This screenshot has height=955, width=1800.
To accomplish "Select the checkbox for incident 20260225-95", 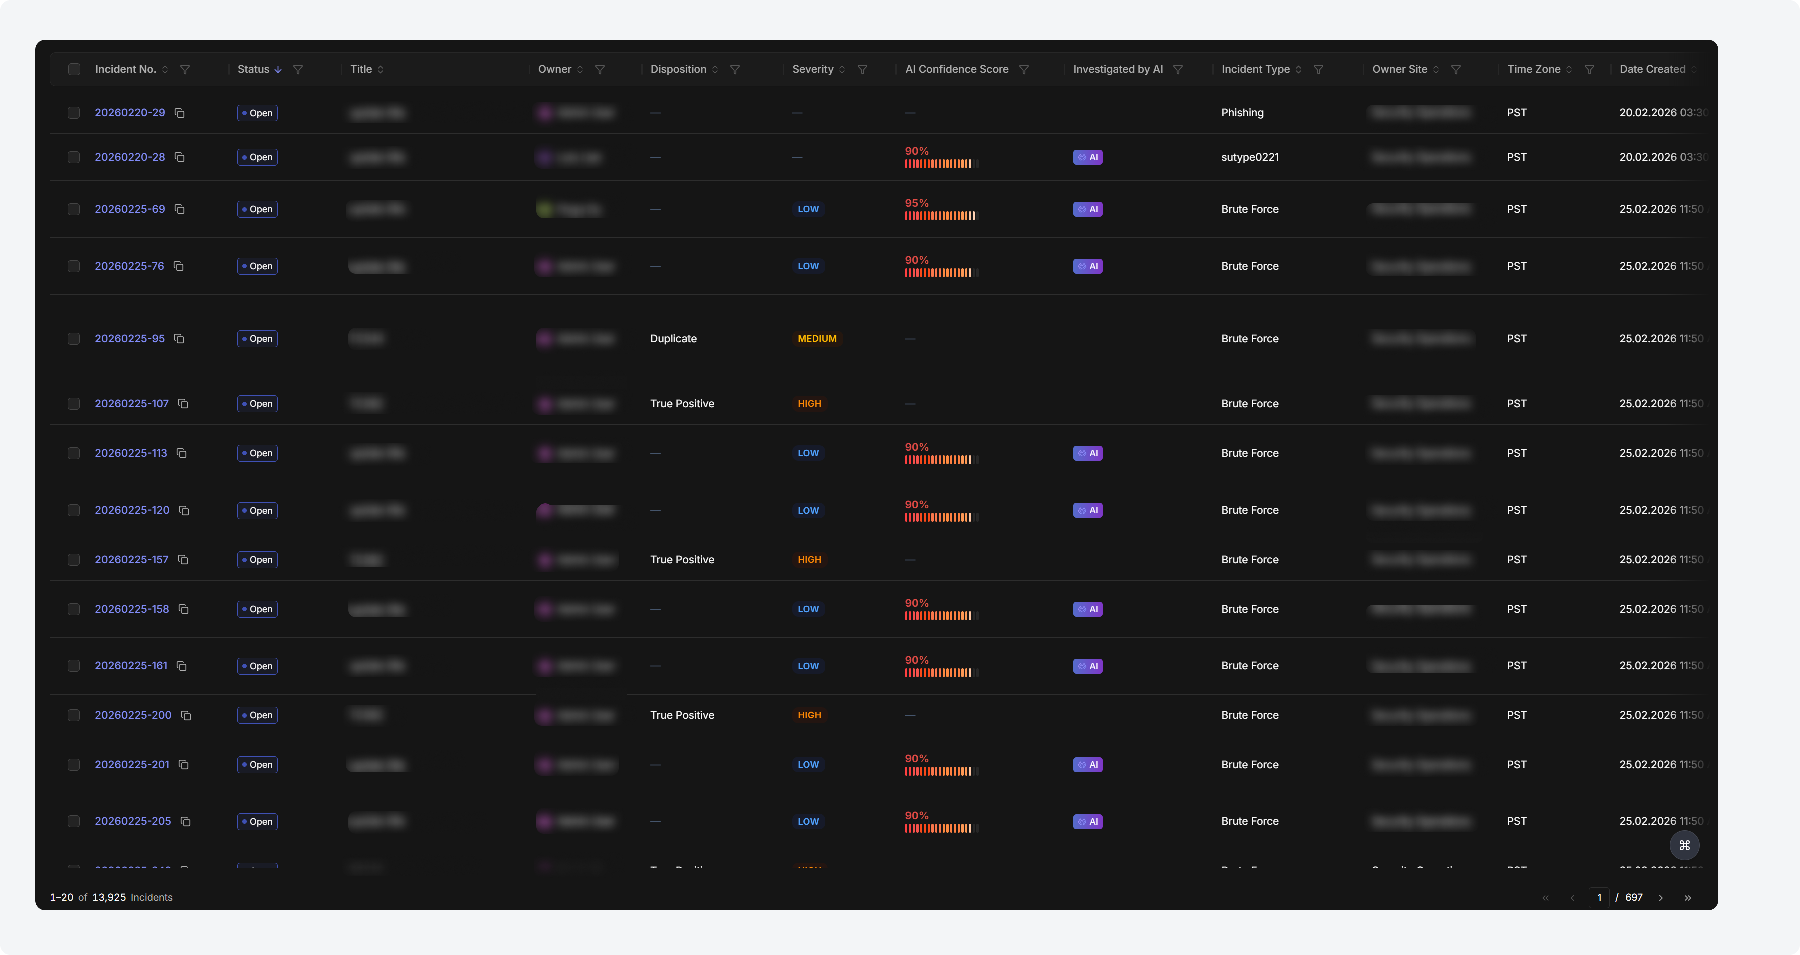I will pos(74,339).
